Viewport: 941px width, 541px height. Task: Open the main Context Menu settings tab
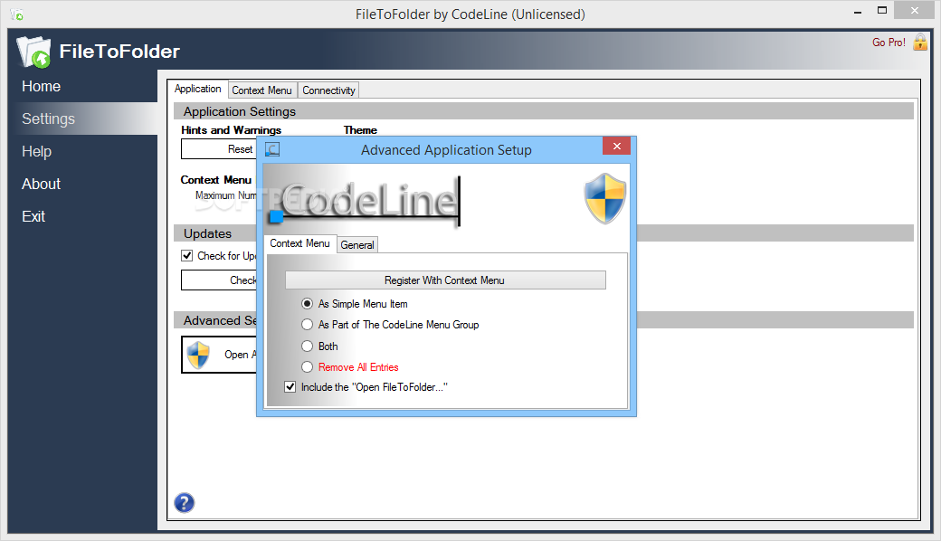(x=261, y=90)
